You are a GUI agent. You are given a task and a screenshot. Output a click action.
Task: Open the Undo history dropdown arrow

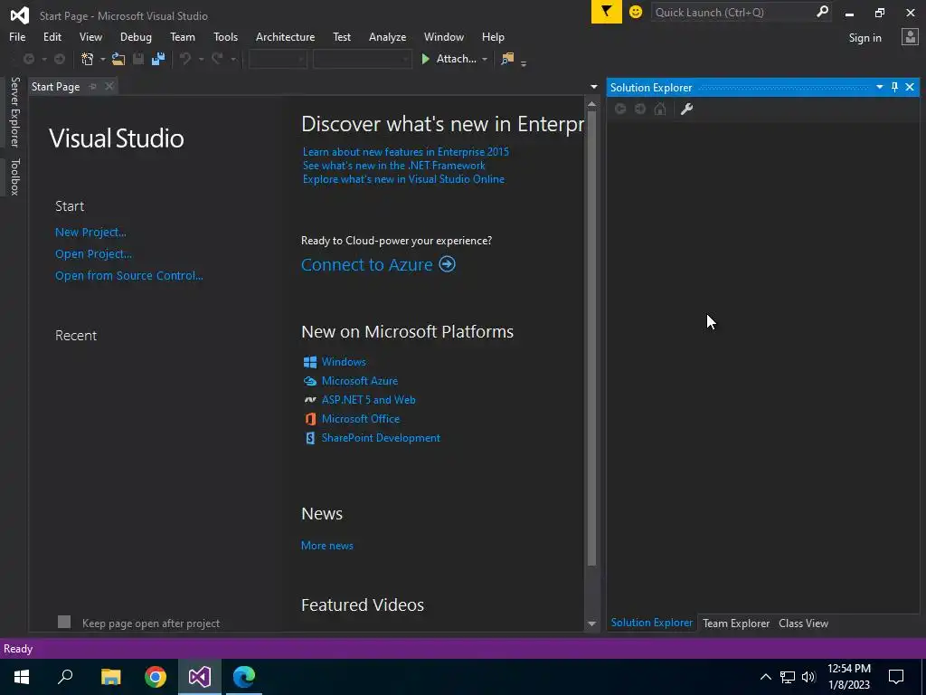click(x=201, y=59)
